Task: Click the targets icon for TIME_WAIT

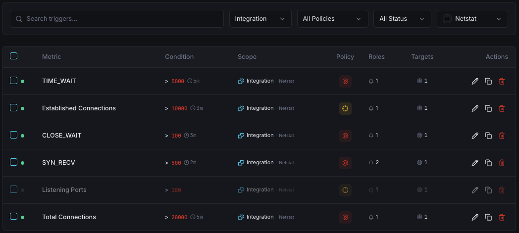Action: (x=419, y=81)
